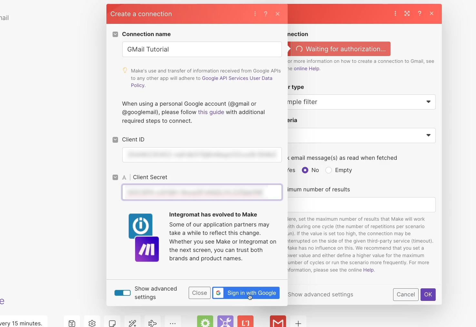Screen dimensions: 476x327
Task: Toggle the Connection name checkbox
Action: pyautogui.click(x=115, y=34)
